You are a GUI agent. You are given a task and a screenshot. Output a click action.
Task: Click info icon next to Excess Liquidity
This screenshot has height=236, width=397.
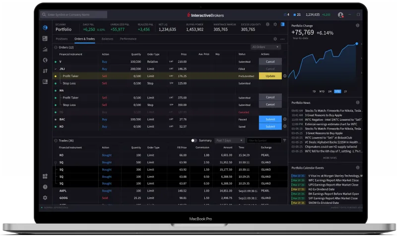point(267,24)
